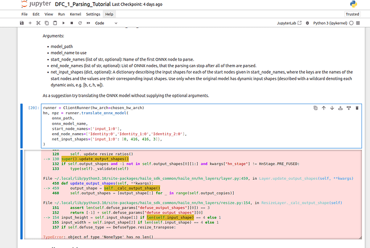Cut the selected cell with scissors icon
The width and height of the screenshot is (370, 248).
pos(39,24)
